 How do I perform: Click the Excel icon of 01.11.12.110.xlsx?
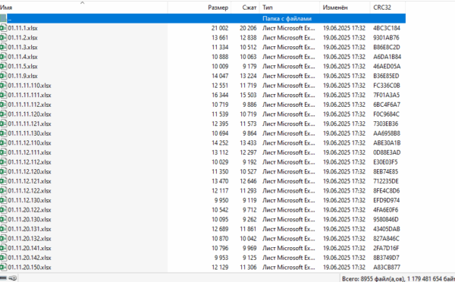(x=3, y=143)
